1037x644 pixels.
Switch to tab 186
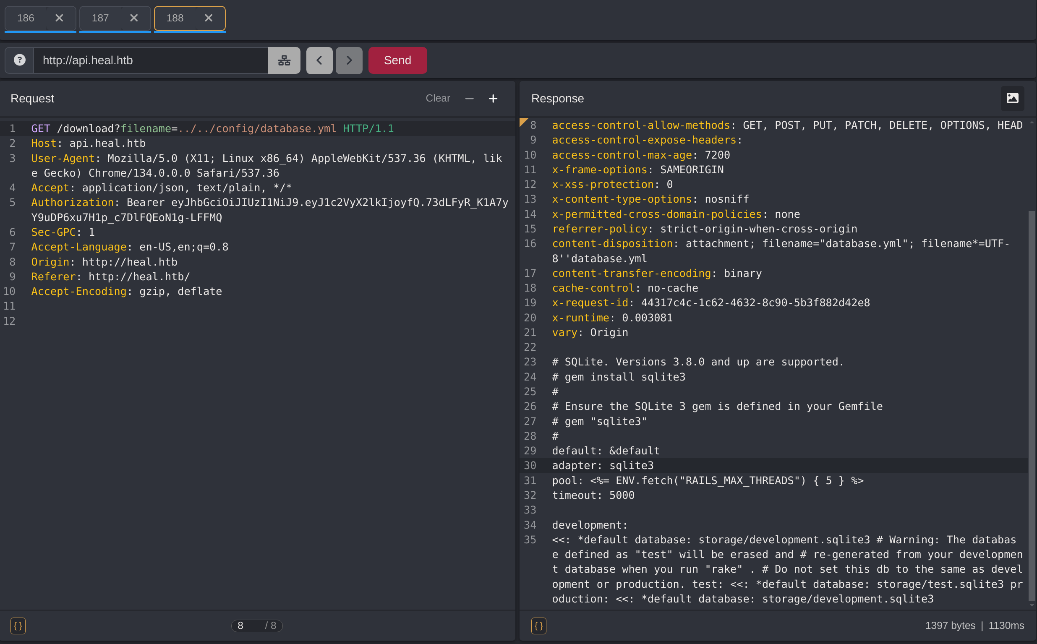coord(26,18)
